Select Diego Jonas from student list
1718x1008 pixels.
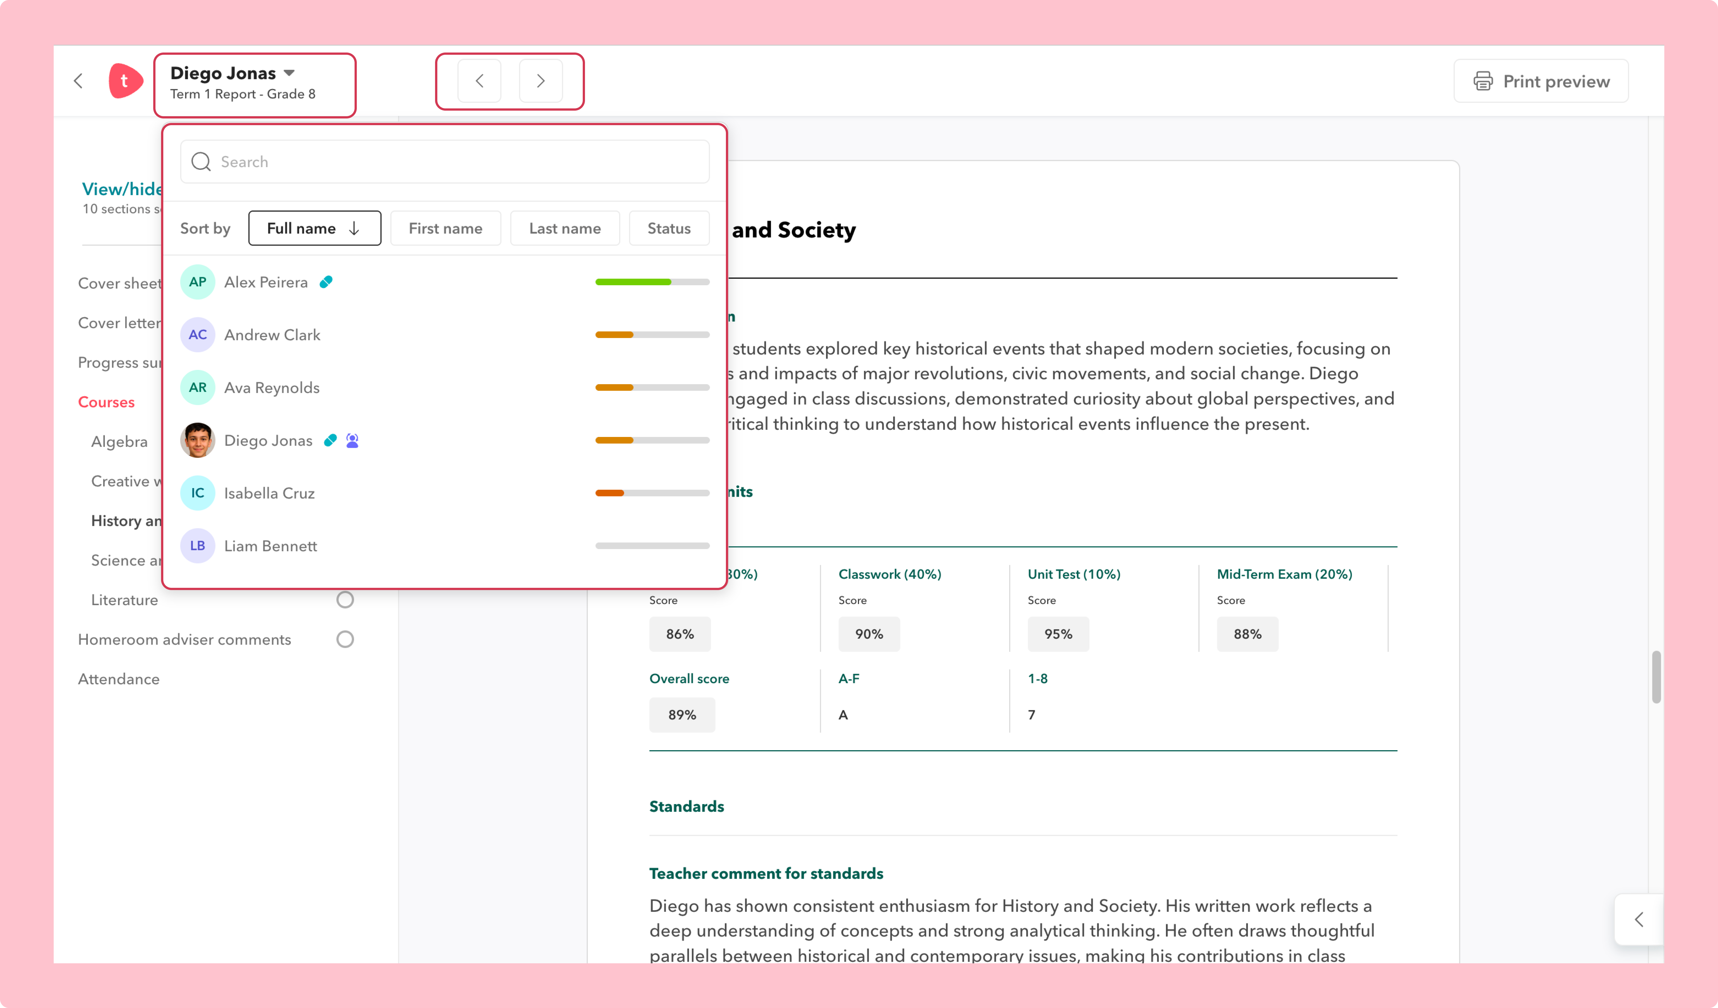[445, 440]
